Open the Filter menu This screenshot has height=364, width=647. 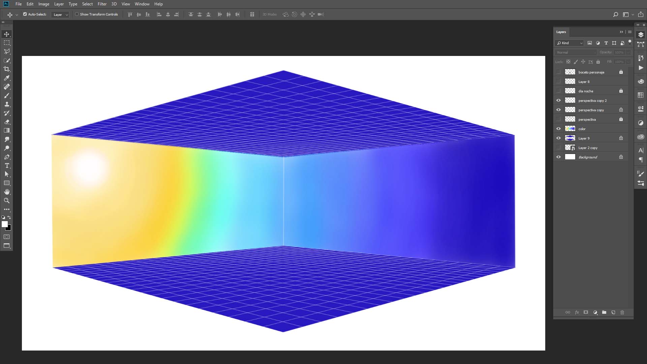point(102,4)
